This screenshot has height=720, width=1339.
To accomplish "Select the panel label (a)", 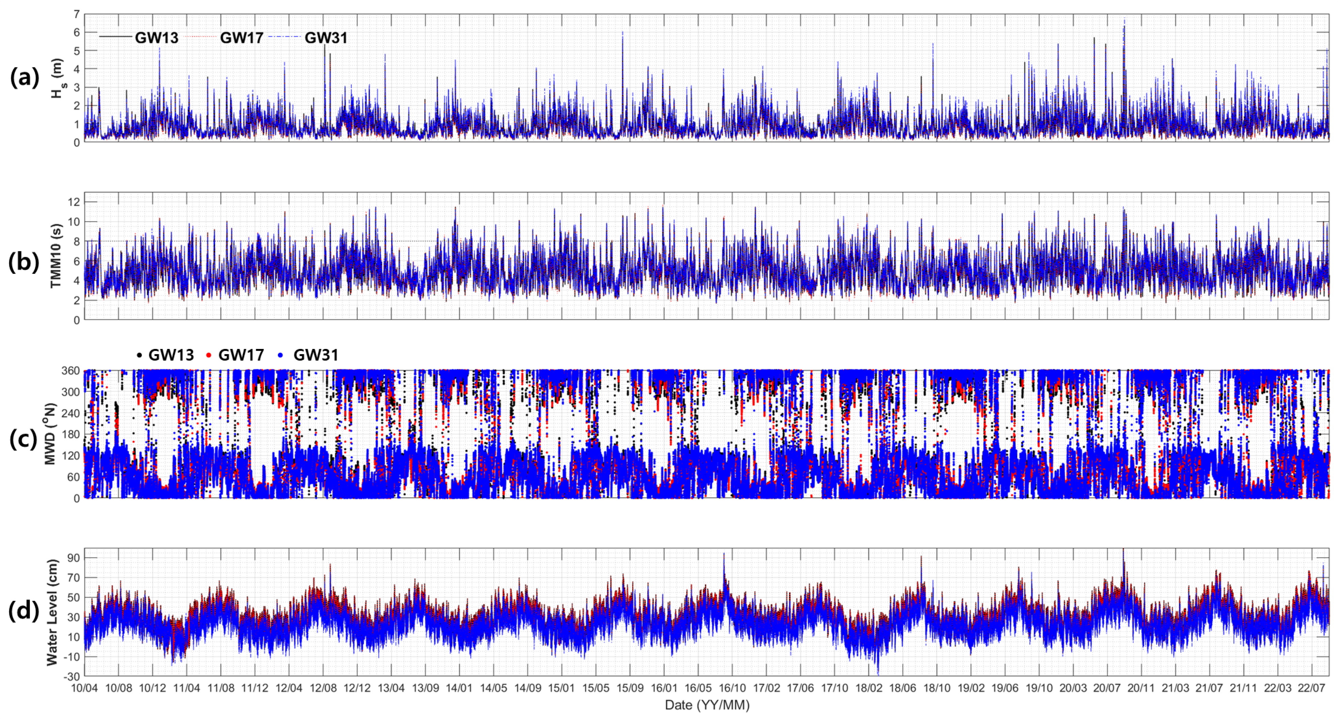I will [x=25, y=78].
